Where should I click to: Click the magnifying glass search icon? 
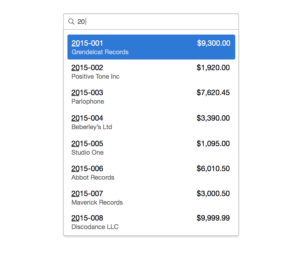point(71,22)
